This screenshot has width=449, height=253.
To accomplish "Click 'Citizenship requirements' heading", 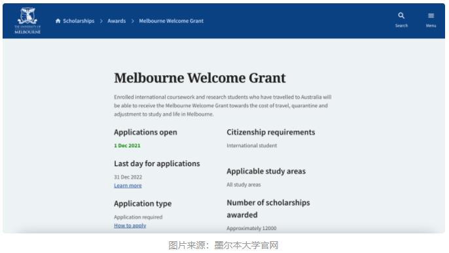I will point(271,132).
